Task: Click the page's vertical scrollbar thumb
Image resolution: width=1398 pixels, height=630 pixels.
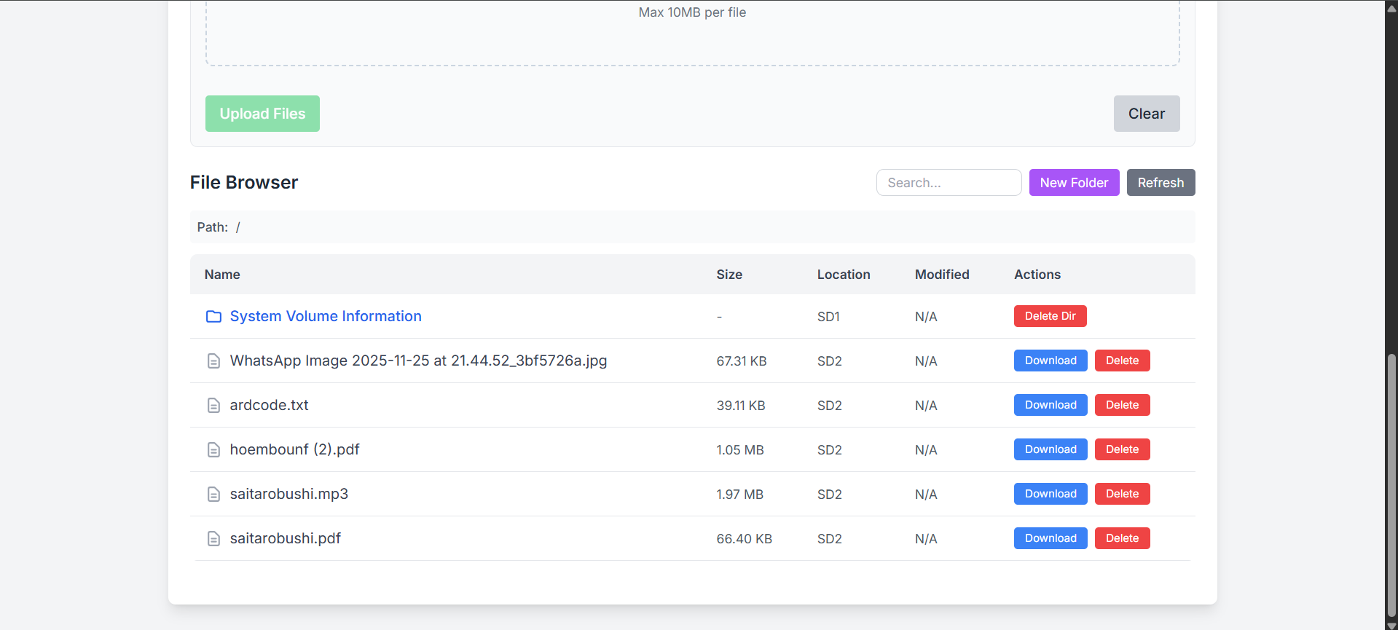Action: click(x=1391, y=484)
